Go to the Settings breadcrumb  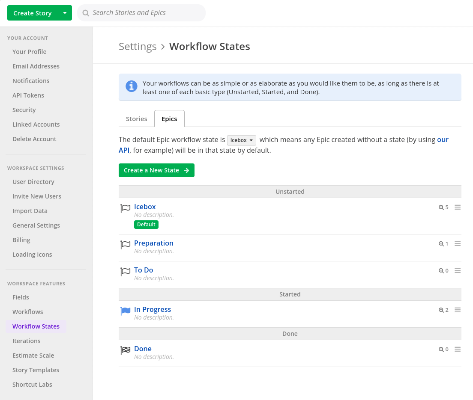(x=138, y=47)
